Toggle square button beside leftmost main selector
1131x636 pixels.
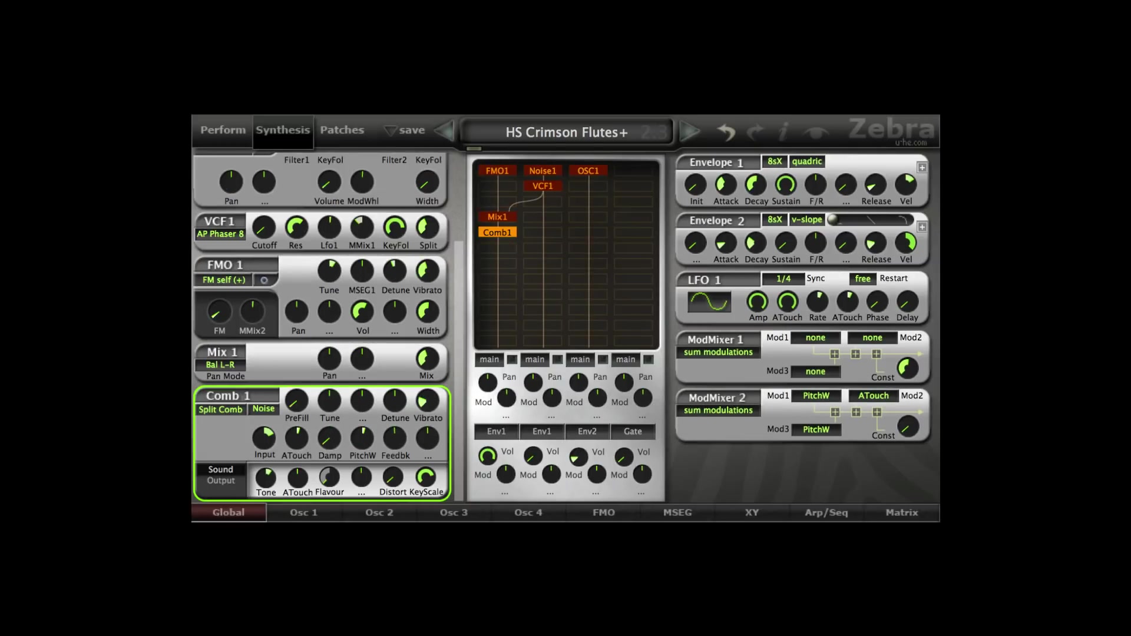point(512,359)
